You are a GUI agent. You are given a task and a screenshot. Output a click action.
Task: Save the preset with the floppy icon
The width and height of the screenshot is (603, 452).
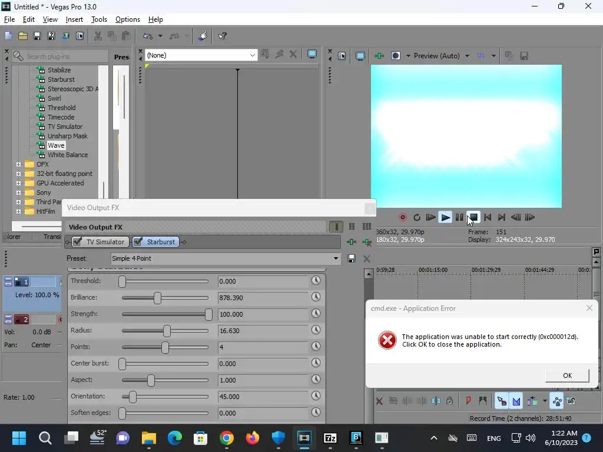[351, 258]
